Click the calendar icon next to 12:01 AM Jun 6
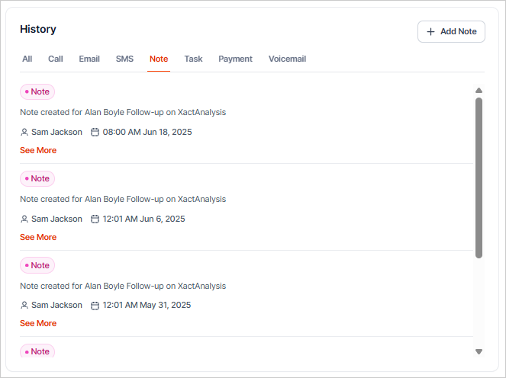This screenshot has width=506, height=378. click(95, 219)
